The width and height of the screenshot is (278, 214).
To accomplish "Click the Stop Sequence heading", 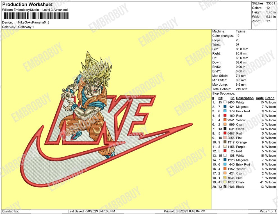I will point(224,94).
